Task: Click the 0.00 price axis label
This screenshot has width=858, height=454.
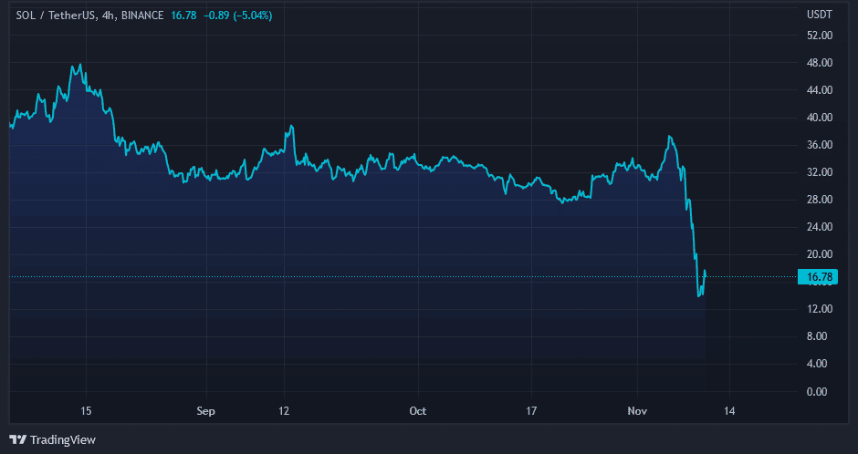Action: [x=819, y=391]
